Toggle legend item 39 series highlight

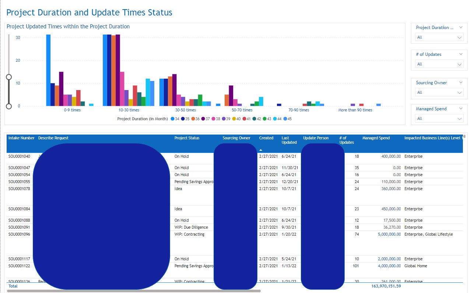pyautogui.click(x=224, y=119)
